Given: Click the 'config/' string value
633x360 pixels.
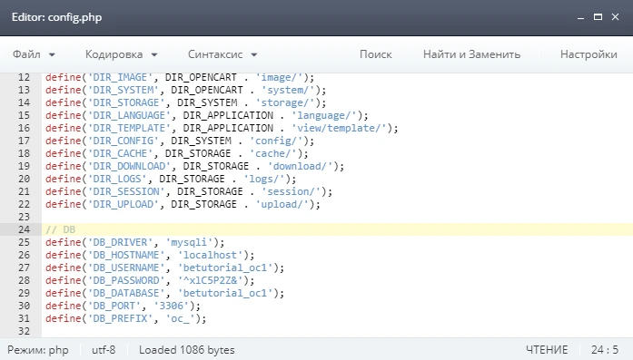Looking at the screenshot, I should click(276, 141).
